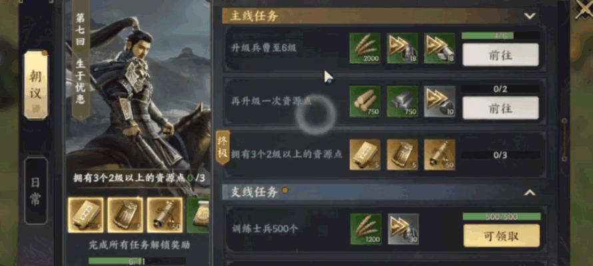Click the speed-up reward icon with 30
The image size is (593, 266).
[x=403, y=229]
